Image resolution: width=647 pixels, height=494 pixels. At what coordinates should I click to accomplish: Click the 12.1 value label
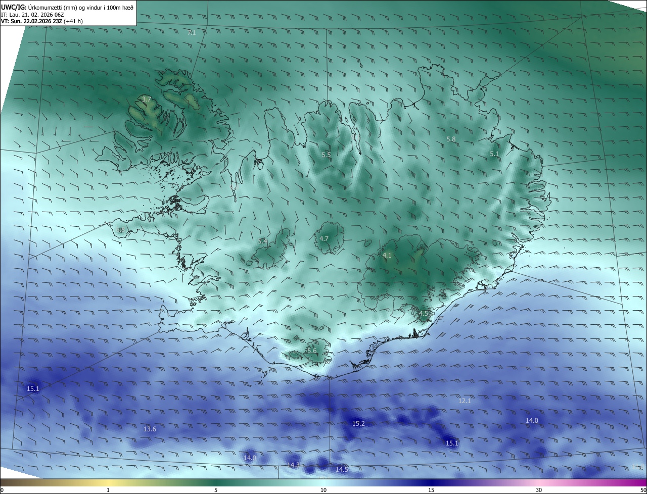tap(465, 401)
